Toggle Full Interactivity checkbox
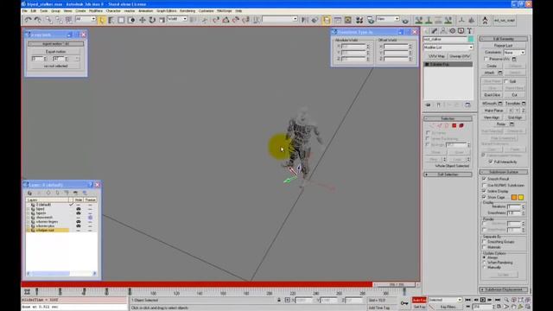This screenshot has height=311, width=553. 491,162
